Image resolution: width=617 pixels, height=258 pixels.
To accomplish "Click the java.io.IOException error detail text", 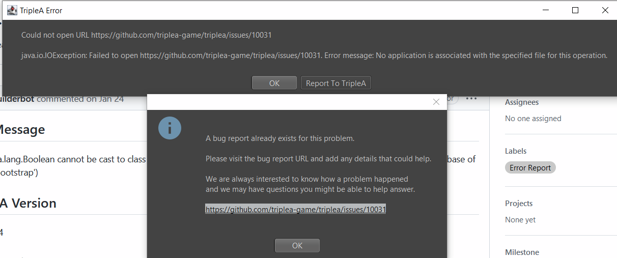I will (x=314, y=55).
